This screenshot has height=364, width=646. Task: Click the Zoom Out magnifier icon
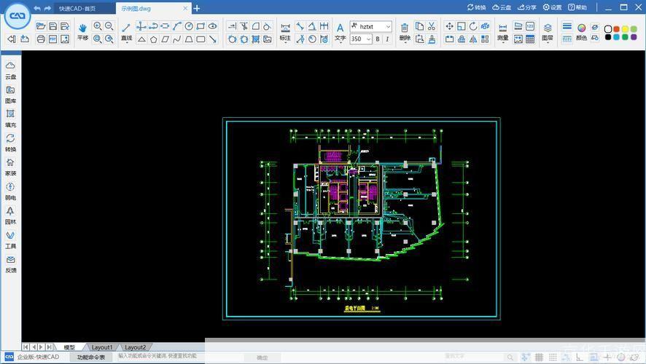[x=109, y=26]
